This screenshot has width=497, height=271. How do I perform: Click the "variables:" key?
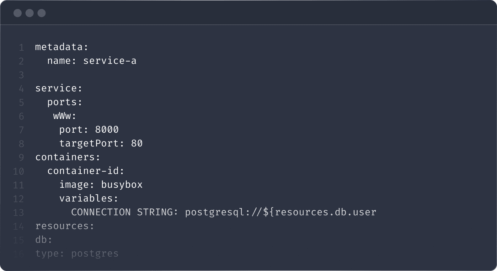(x=89, y=198)
